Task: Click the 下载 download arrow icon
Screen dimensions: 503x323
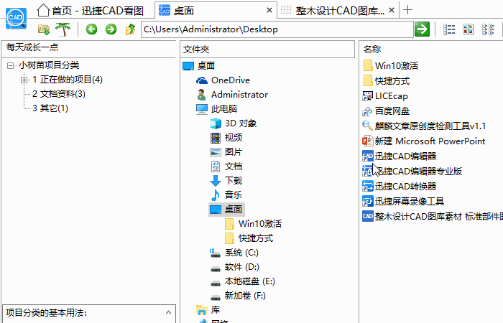Action: click(216, 181)
